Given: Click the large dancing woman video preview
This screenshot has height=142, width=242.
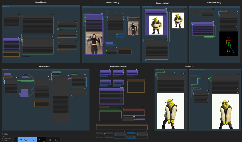Looking at the screenshot, I should point(94,43).
